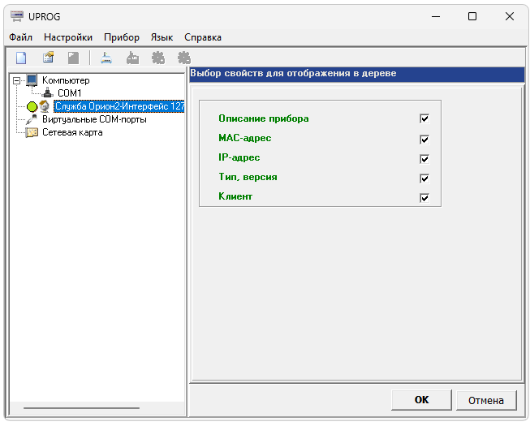Select Сетевая карта tree item

pos(72,132)
